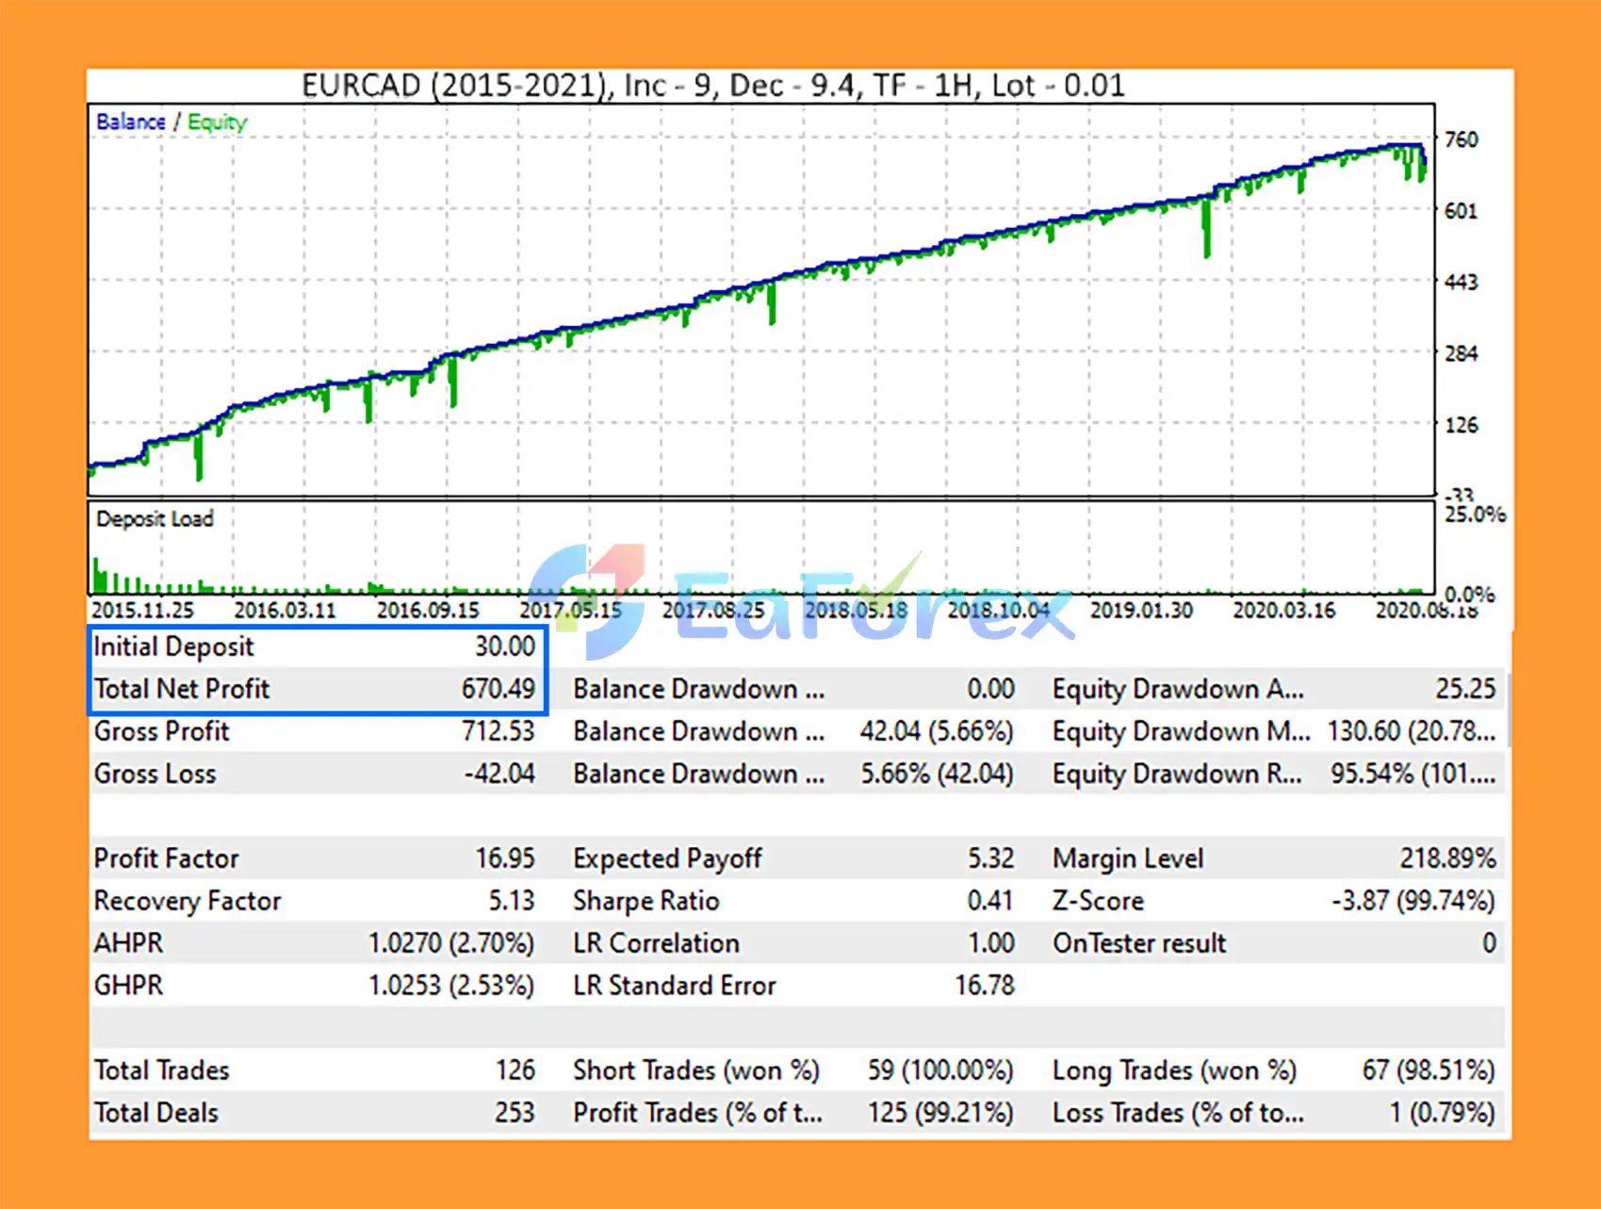Select the Balance Drawdown value 0.00
1601x1209 pixels.
coord(990,689)
